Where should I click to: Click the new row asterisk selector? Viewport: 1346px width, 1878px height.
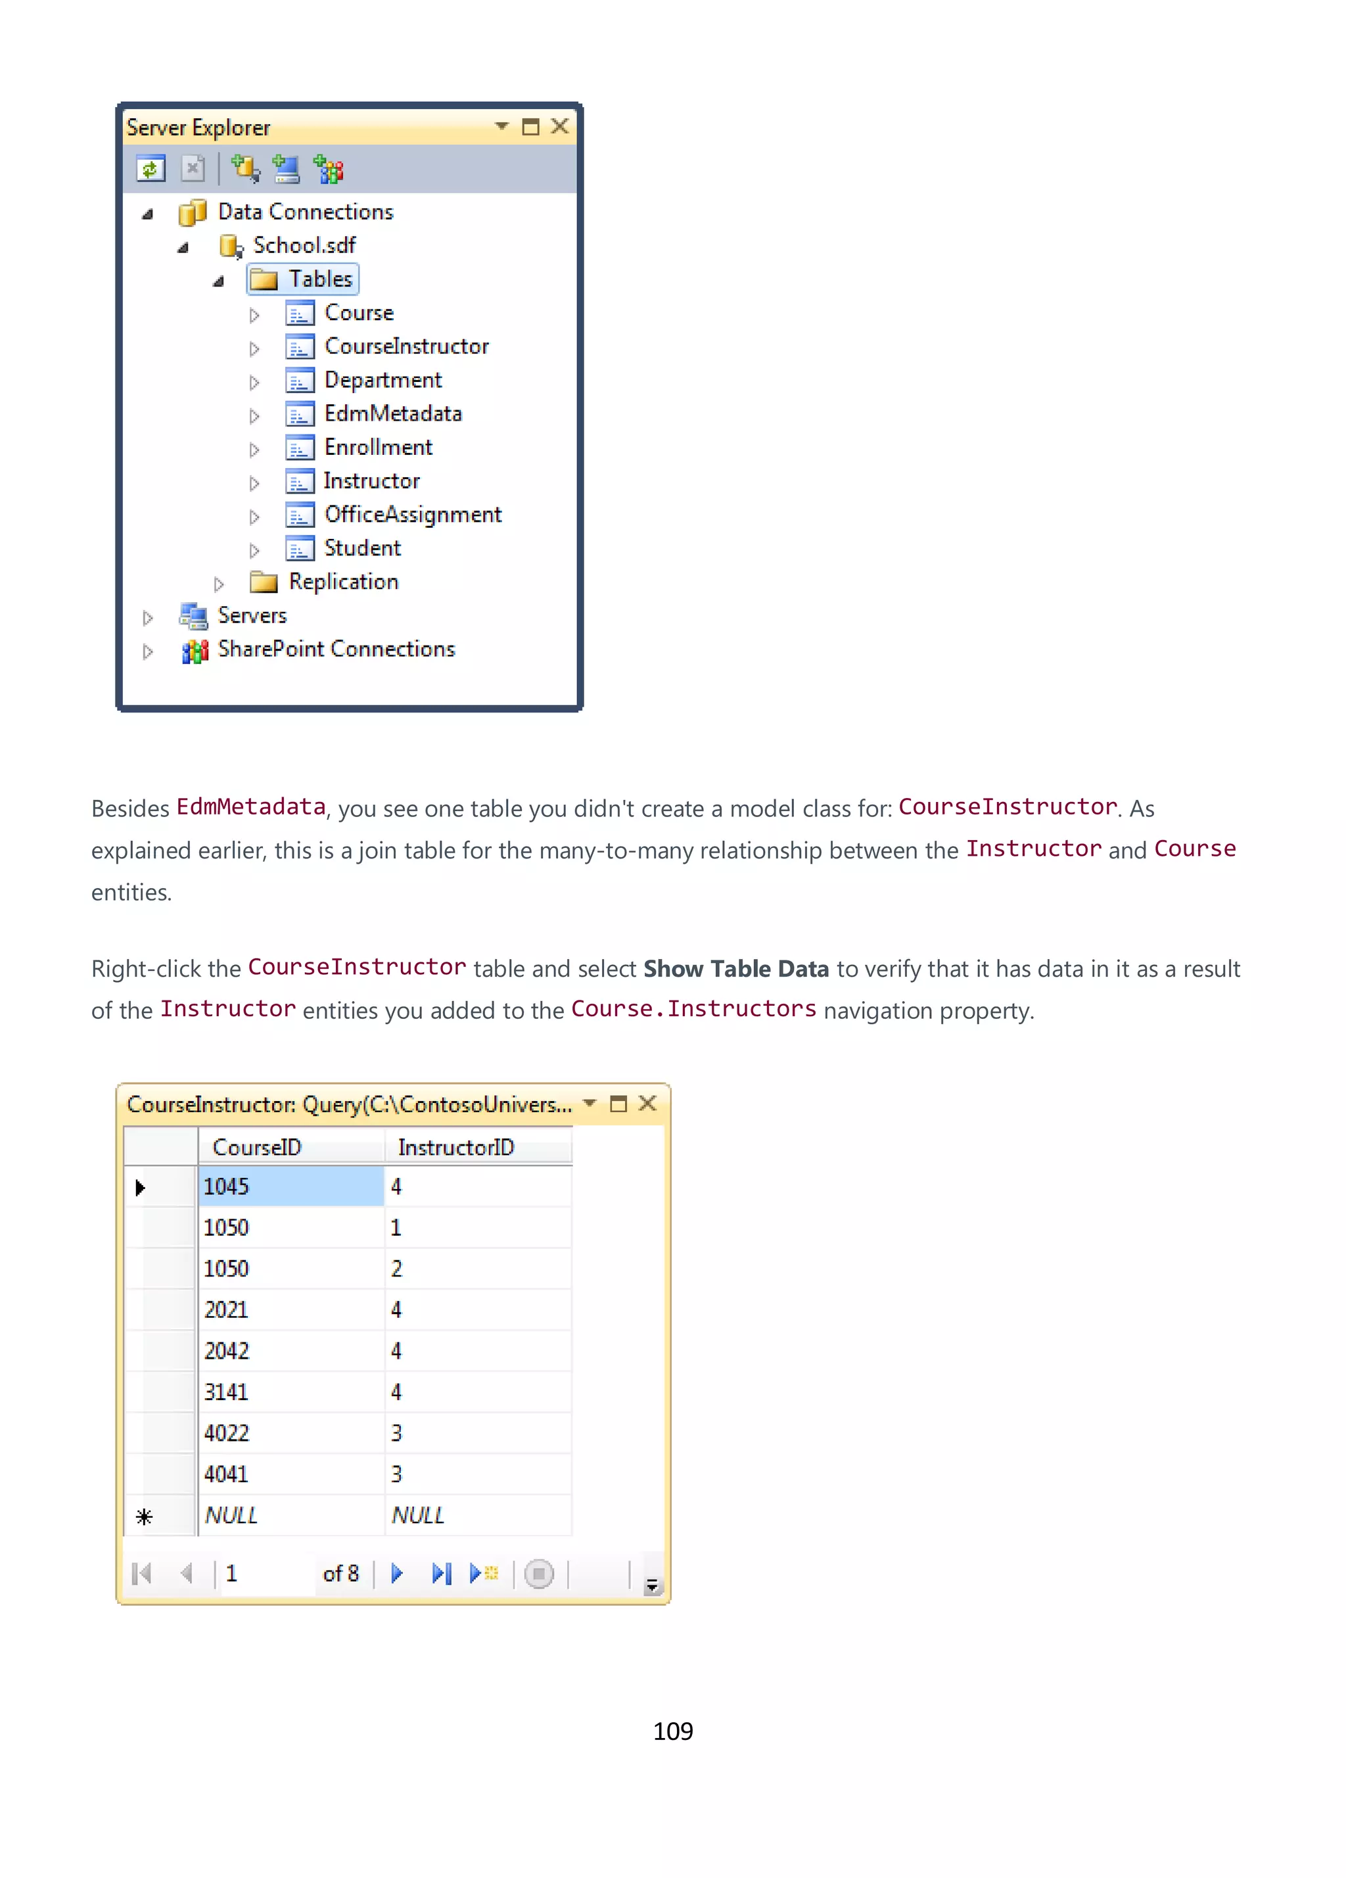[160, 1516]
